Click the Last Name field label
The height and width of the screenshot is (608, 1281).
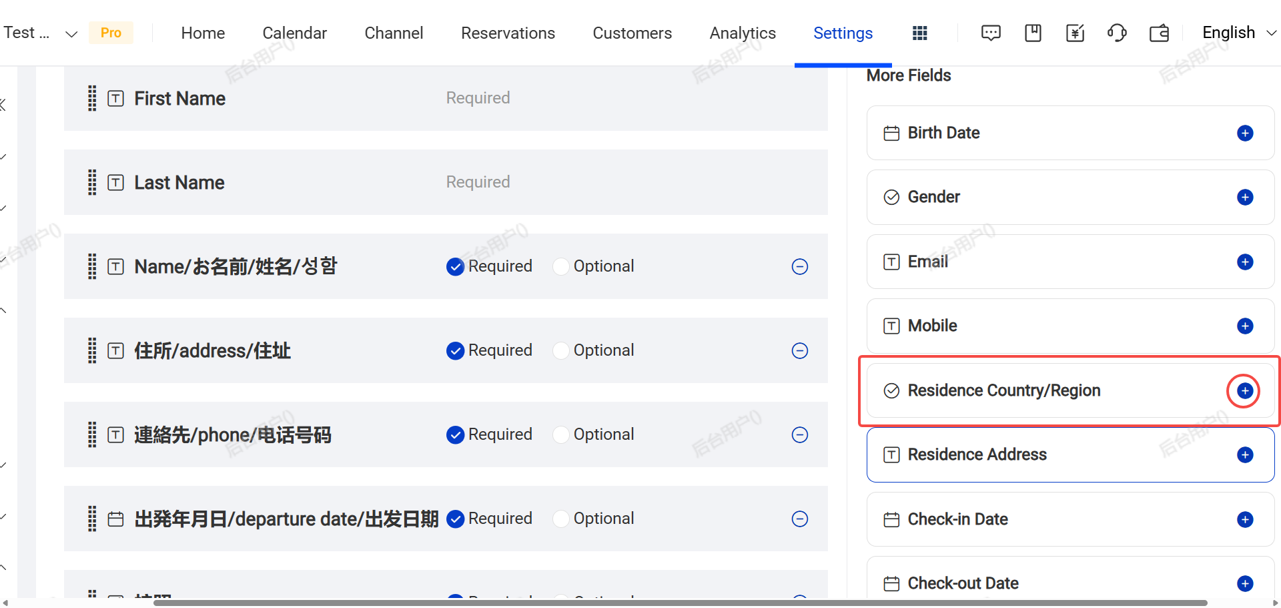click(179, 182)
